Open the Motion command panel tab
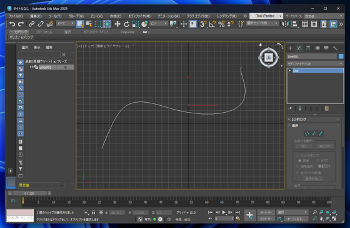Screen dimensions: 350x228 317,48
